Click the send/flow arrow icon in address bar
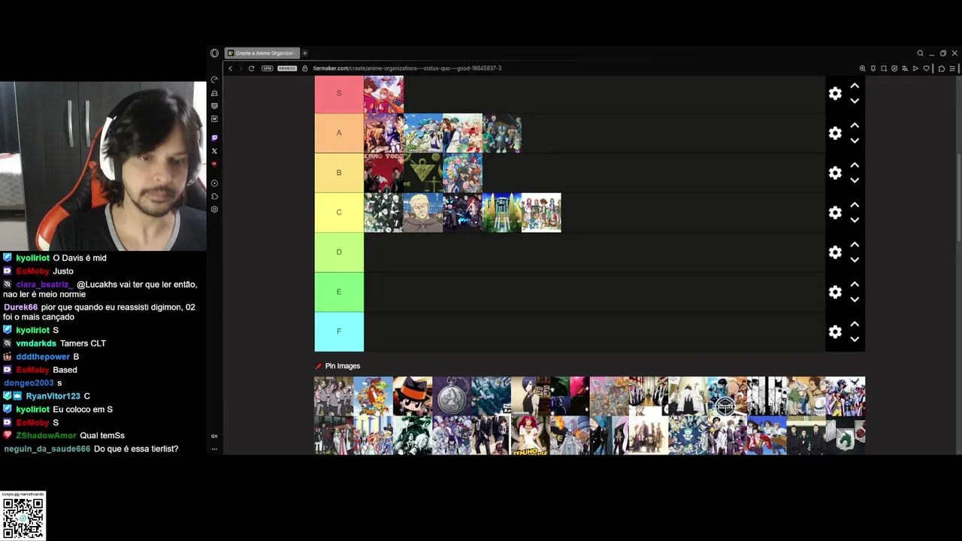962x541 pixels. tap(915, 68)
